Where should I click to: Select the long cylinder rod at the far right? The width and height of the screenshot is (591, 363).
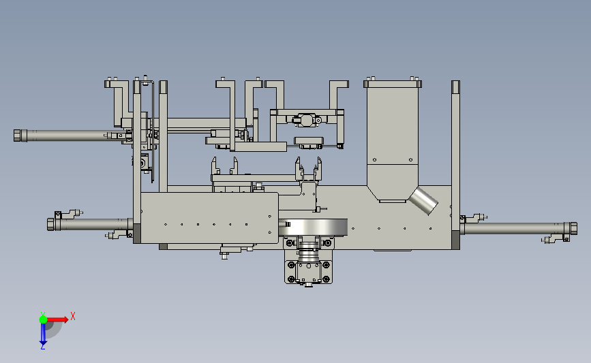519,229
